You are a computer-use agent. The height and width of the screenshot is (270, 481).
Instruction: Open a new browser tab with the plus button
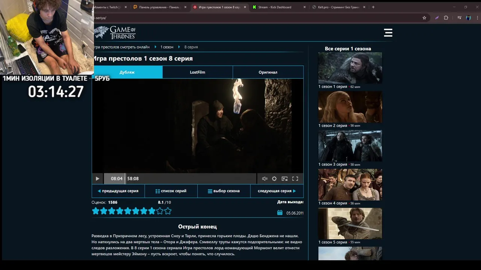[x=373, y=7]
